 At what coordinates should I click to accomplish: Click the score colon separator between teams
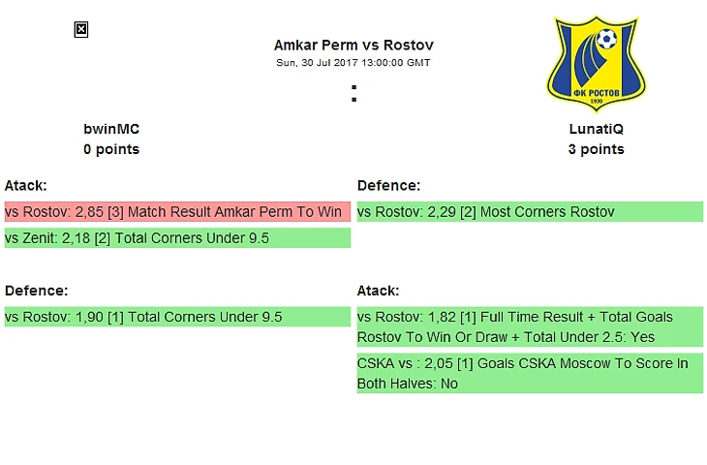[353, 93]
